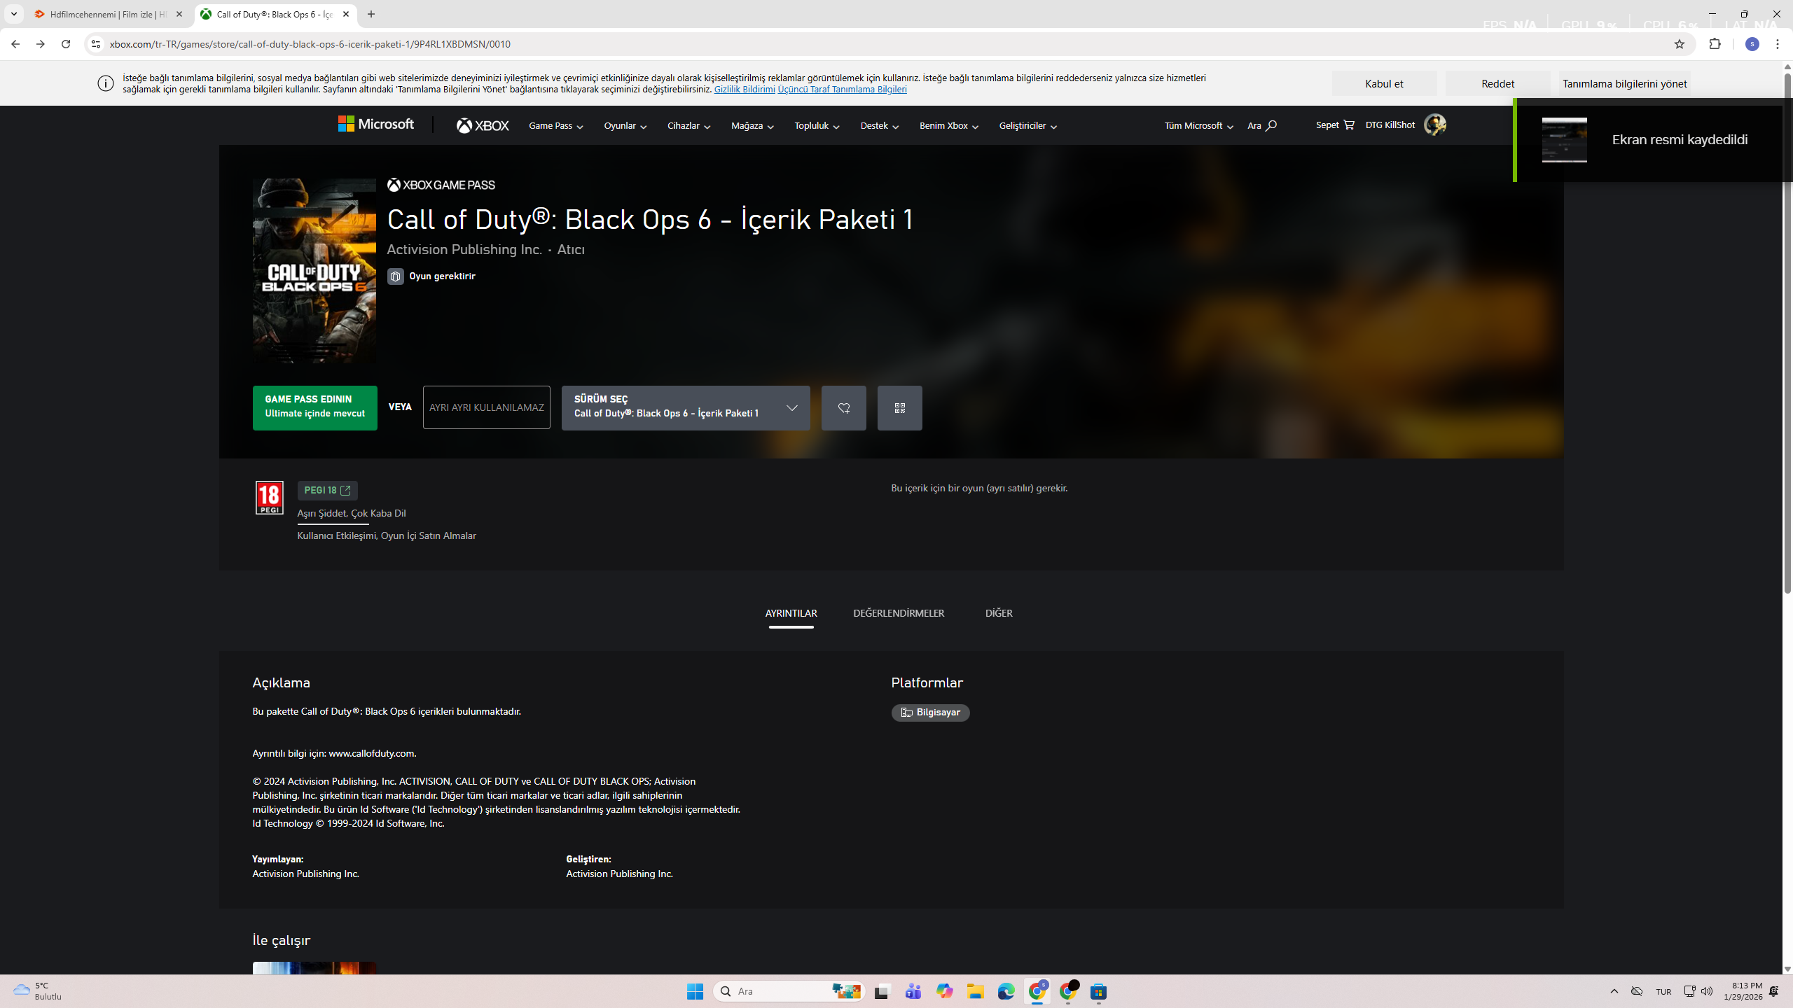Screen dimensions: 1793x1008
Task: Open Microsoft Teams from the taskbar
Action: click(913, 991)
